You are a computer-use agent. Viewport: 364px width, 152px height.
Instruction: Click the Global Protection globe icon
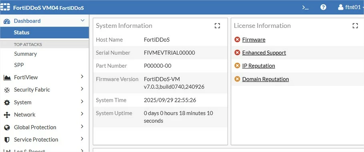click(7, 127)
